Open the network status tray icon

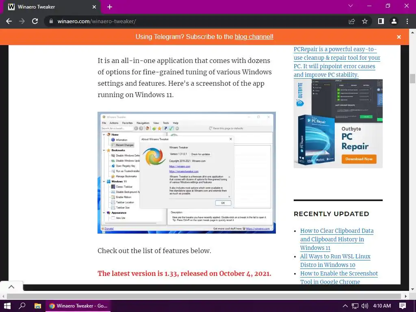355,306
